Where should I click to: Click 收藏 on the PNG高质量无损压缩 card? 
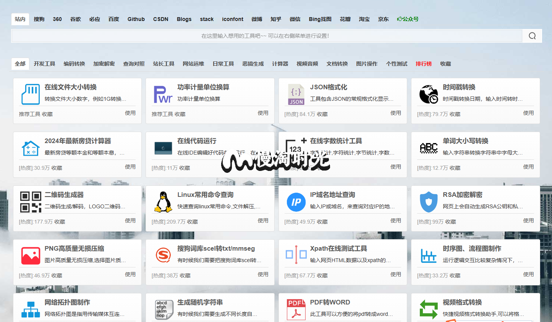click(x=57, y=275)
